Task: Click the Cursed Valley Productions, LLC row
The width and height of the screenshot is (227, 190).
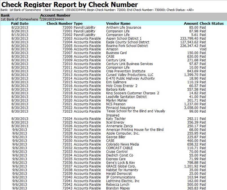Action: [130, 75]
